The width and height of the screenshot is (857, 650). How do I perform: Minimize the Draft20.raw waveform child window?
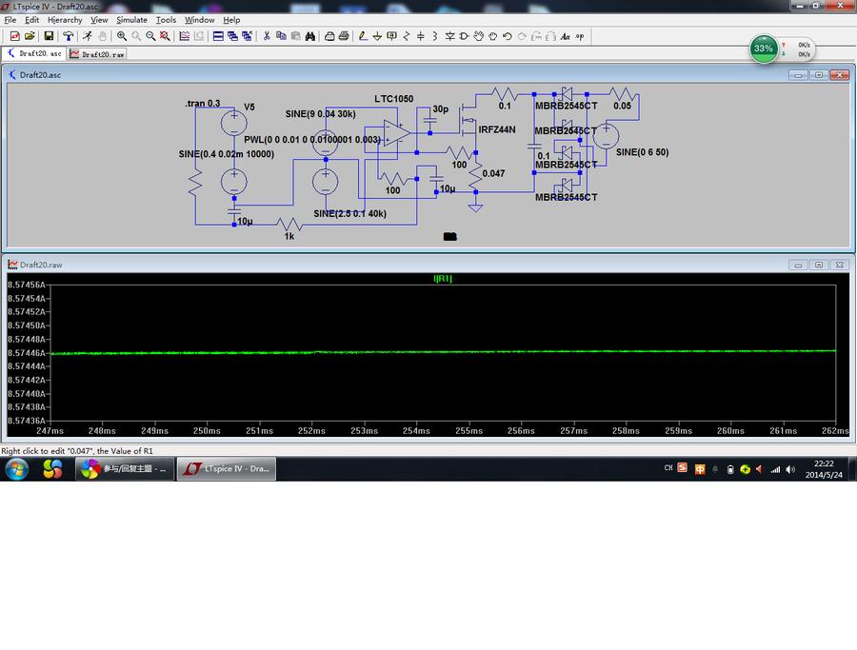click(798, 265)
